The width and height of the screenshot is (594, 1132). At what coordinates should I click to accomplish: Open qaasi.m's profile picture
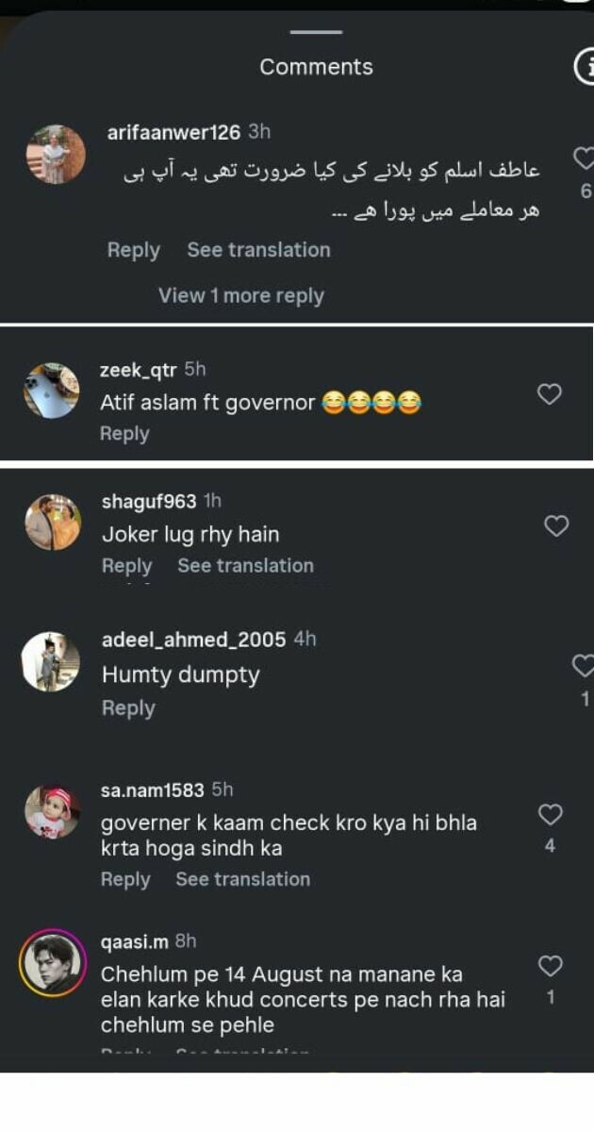pos(51,963)
